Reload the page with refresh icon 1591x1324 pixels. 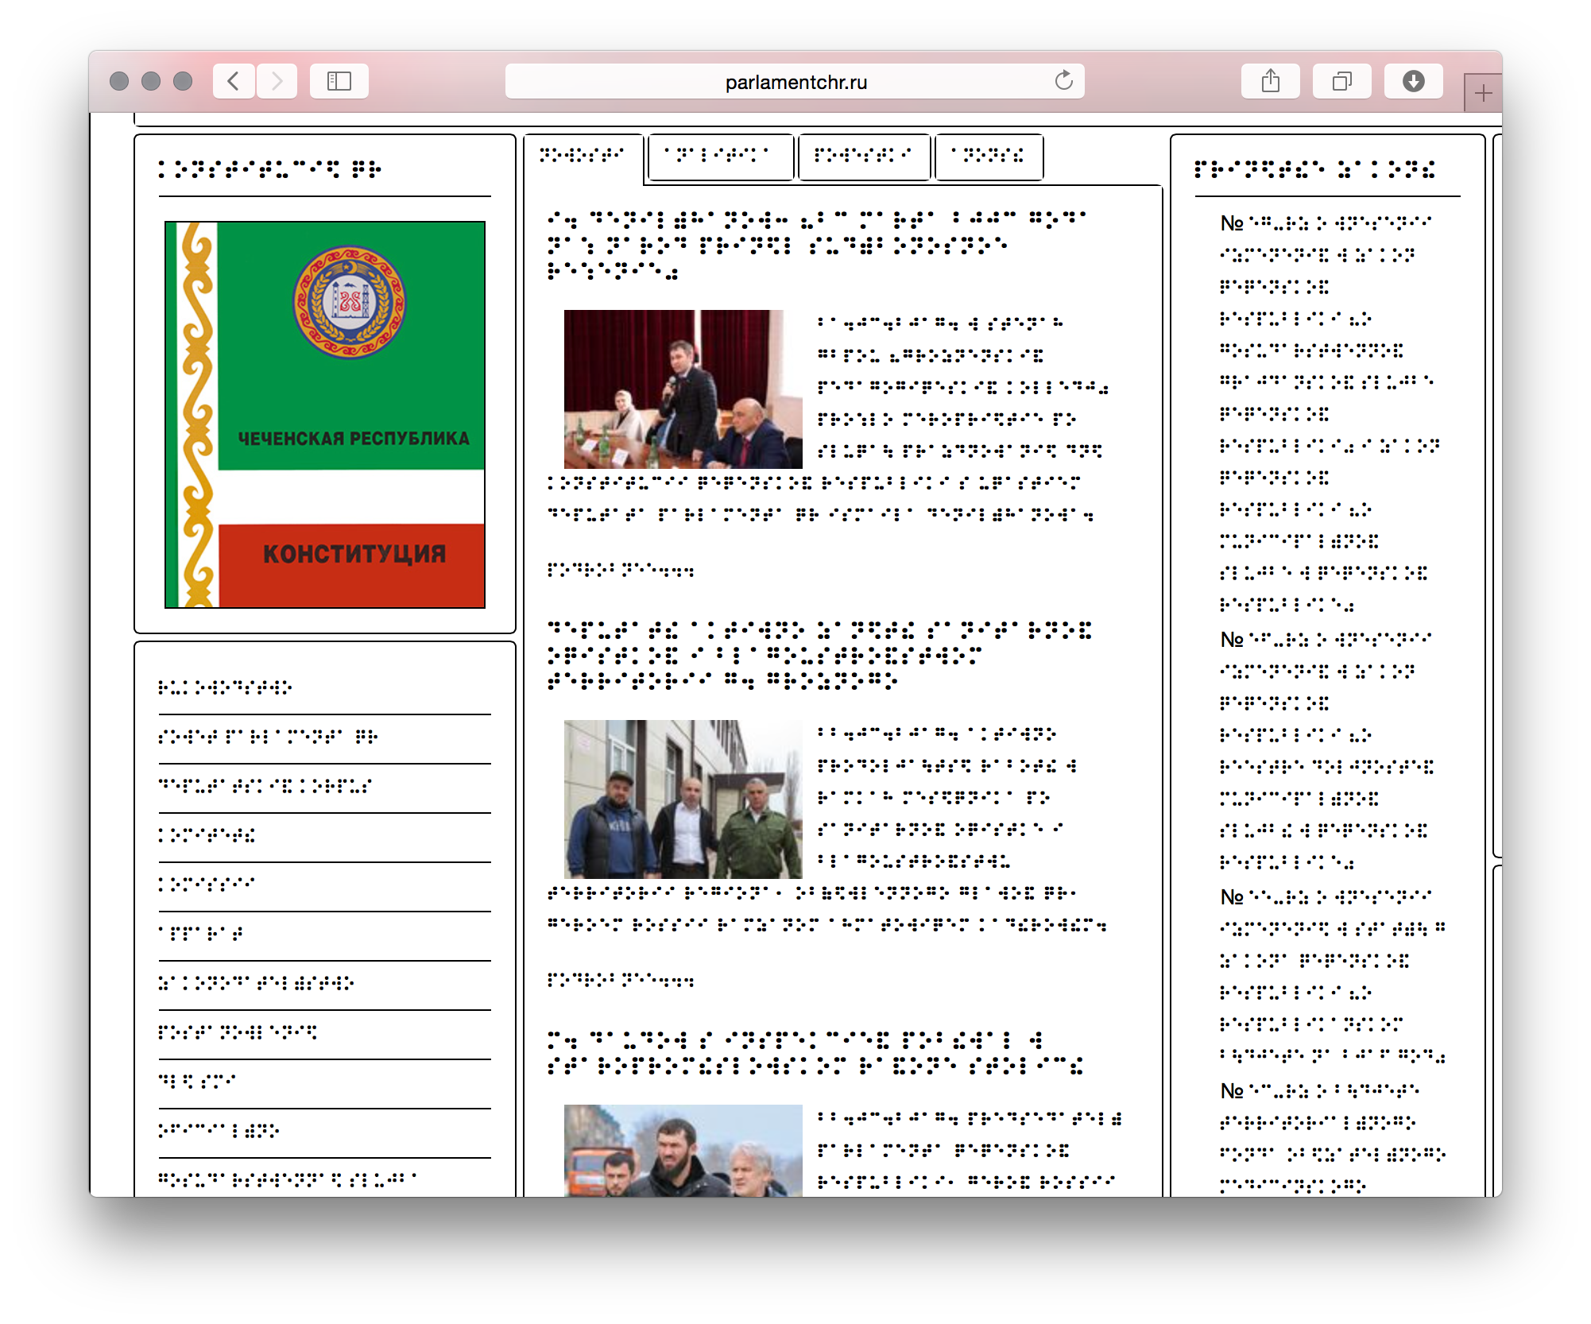1063,81
